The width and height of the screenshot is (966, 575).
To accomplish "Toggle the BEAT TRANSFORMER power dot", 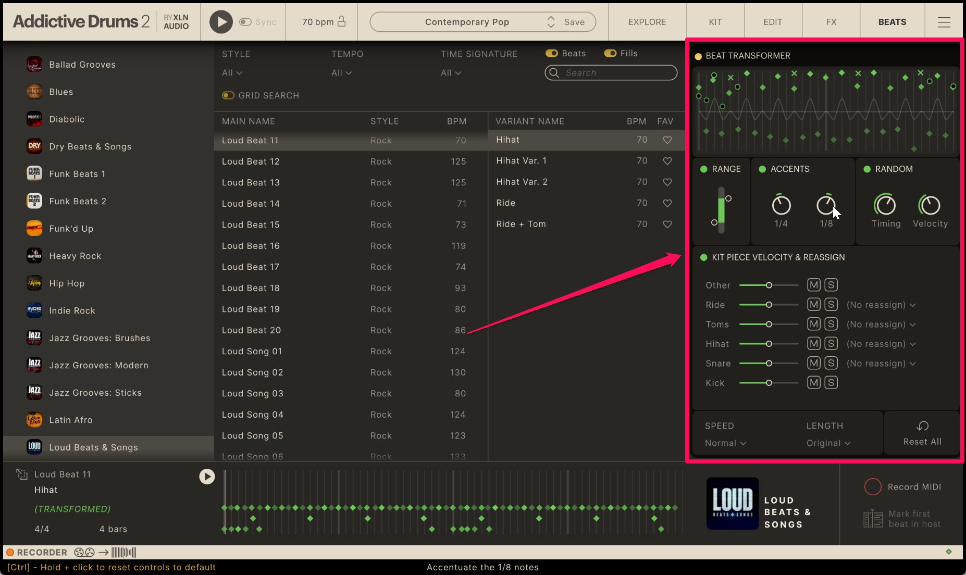I will [x=698, y=56].
